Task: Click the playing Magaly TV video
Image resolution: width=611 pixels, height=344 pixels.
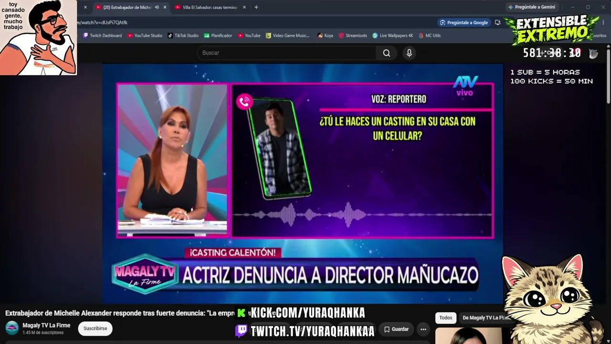Action: tap(303, 184)
